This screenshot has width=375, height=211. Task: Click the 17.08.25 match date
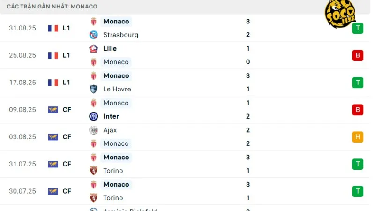[x=22, y=83]
